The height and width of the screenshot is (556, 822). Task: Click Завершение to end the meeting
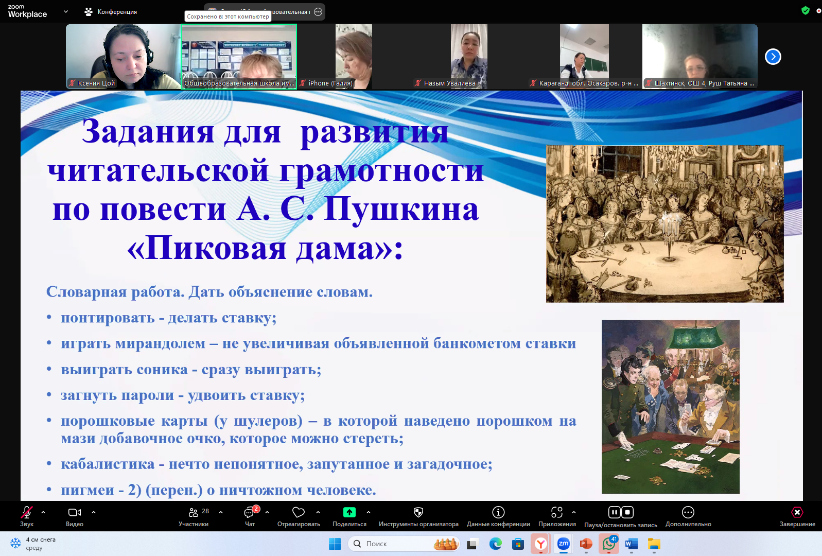pyautogui.click(x=797, y=513)
